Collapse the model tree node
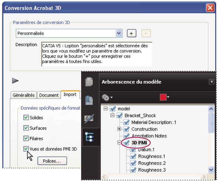This screenshot has width=218, height=181. [x=106, y=109]
